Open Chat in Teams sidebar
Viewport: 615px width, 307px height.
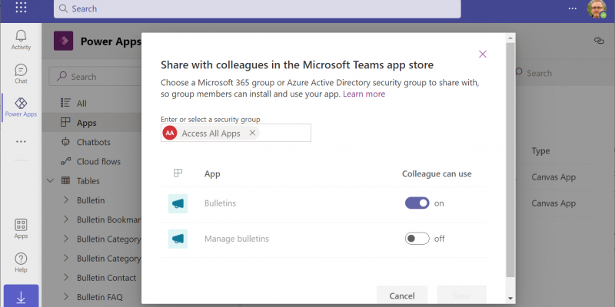(x=21, y=74)
